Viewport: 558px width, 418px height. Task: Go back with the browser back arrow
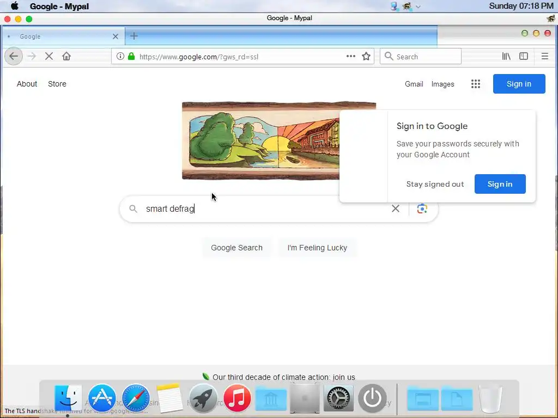point(14,56)
